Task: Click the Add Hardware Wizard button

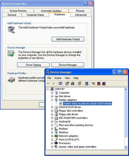Action: (68, 39)
